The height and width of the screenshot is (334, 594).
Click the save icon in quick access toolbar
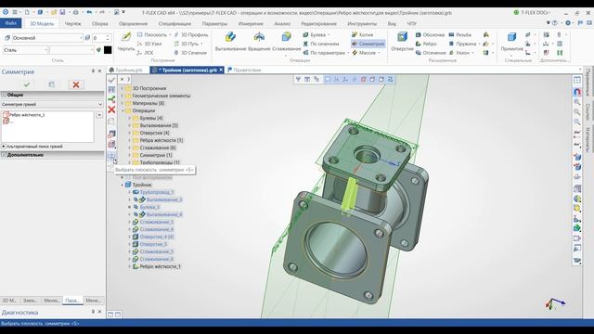pos(62,12)
